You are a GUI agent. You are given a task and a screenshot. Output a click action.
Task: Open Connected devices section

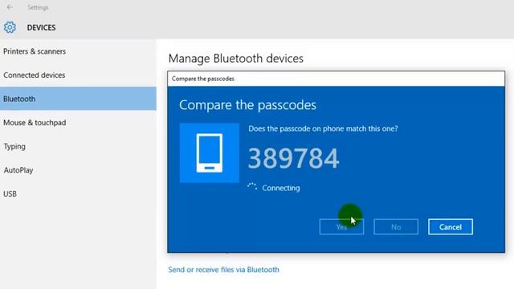pyautogui.click(x=34, y=75)
